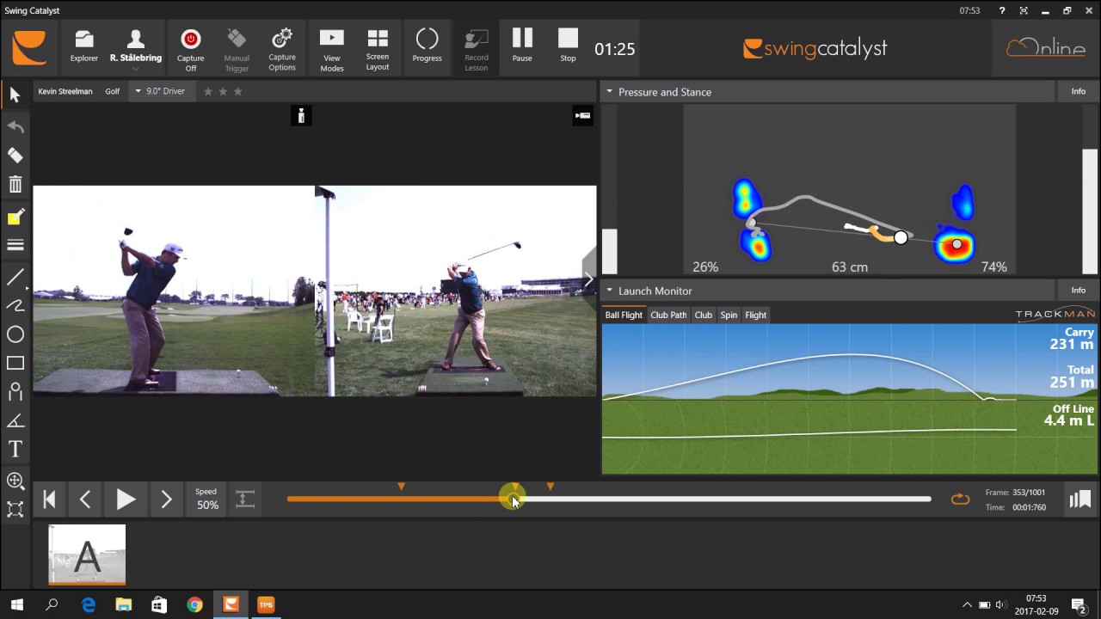This screenshot has height=619, width=1101.
Task: Change the 50% playback speed
Action: click(x=207, y=499)
